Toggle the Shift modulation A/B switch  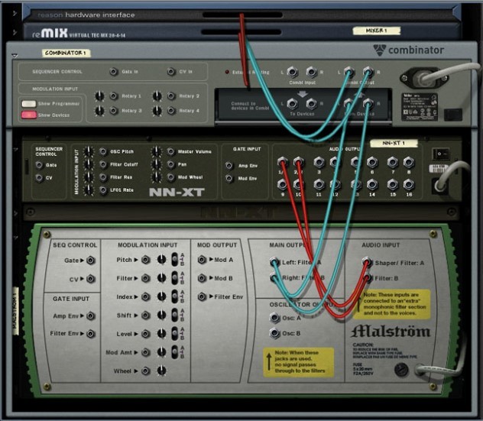click(x=175, y=315)
